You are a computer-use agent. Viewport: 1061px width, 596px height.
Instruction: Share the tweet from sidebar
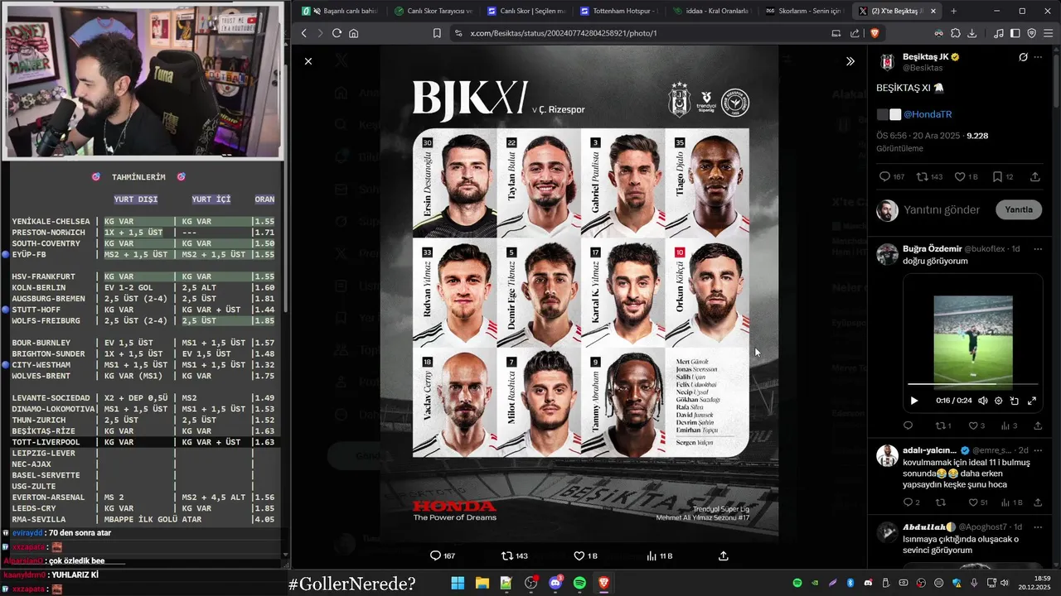tap(1034, 176)
